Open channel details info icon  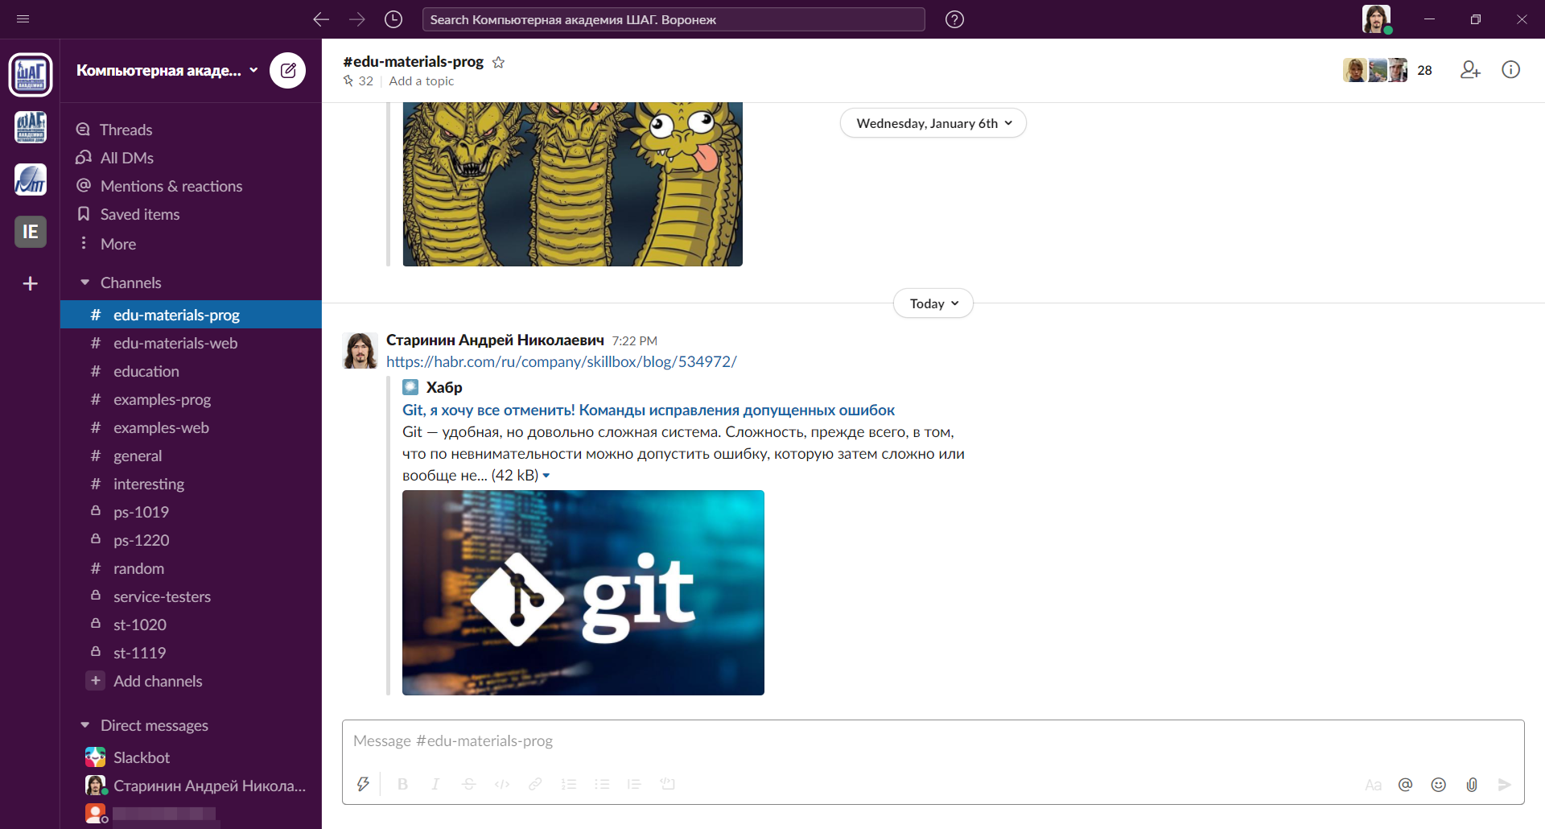[1511, 70]
